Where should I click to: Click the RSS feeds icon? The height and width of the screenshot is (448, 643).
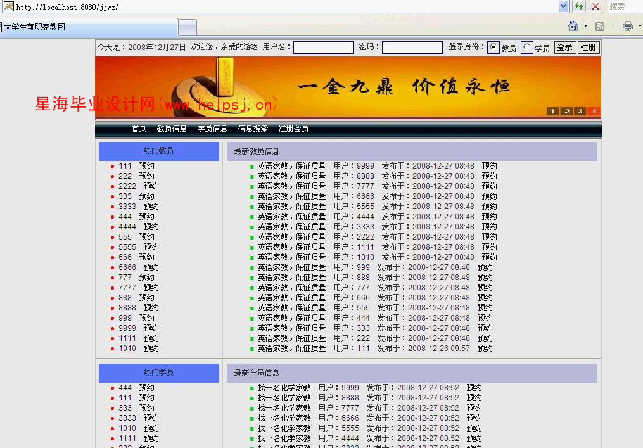tap(600, 26)
